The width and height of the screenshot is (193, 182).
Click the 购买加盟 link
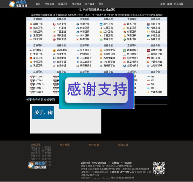tap(178, 4)
